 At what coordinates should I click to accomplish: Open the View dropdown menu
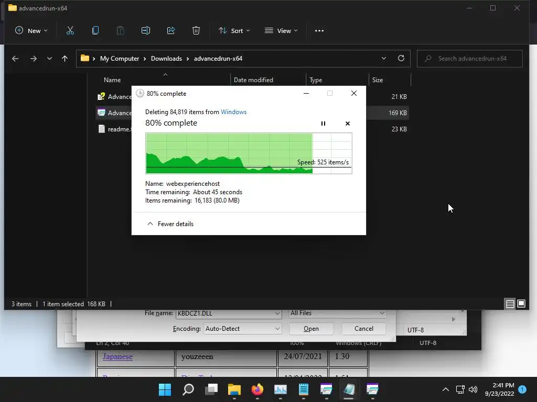281,31
